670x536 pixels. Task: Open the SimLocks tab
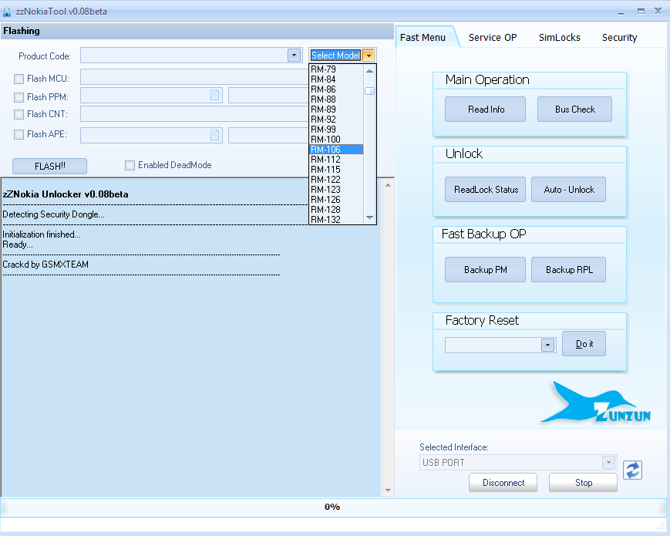(559, 38)
